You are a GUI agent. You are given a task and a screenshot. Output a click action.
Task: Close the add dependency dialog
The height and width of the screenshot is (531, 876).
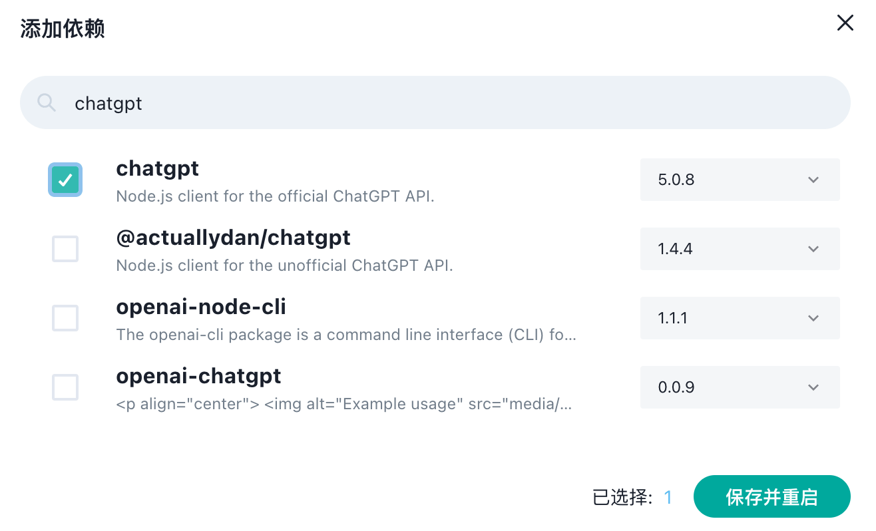click(x=845, y=23)
